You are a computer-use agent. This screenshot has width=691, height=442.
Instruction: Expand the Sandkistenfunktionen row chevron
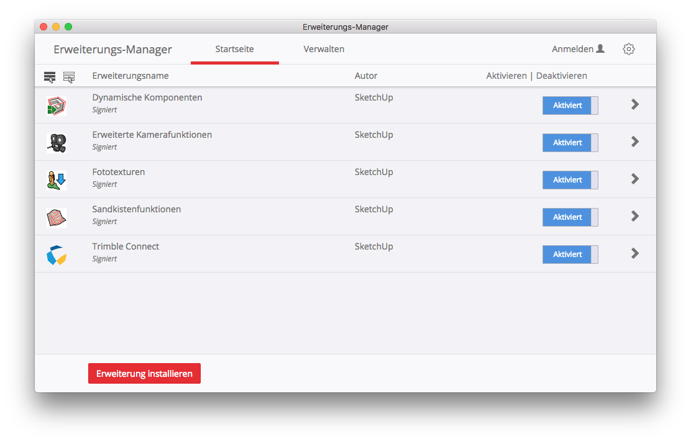[x=634, y=216]
